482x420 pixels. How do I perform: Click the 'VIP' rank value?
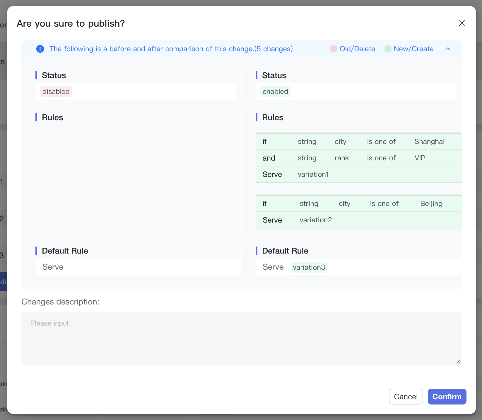[x=420, y=158]
